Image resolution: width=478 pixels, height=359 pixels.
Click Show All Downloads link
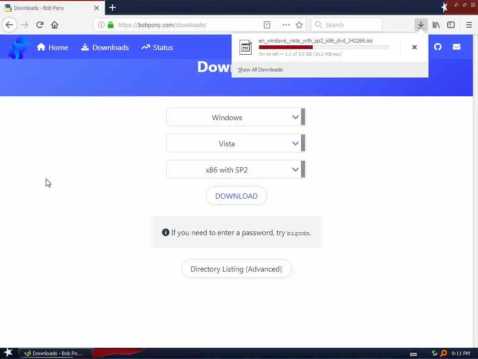click(260, 70)
